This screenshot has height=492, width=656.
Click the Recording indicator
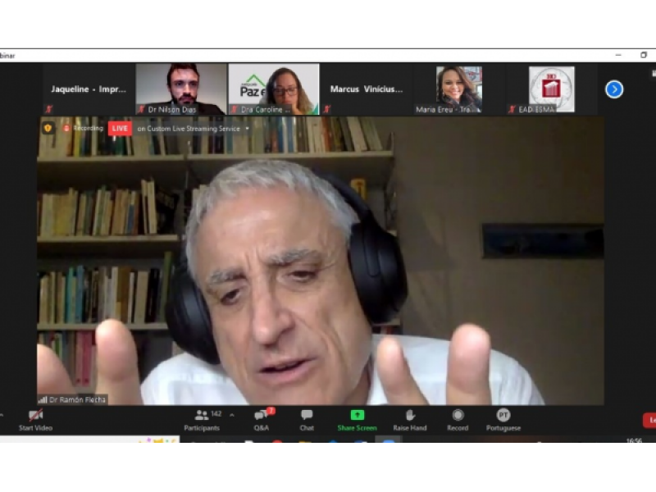coord(84,128)
